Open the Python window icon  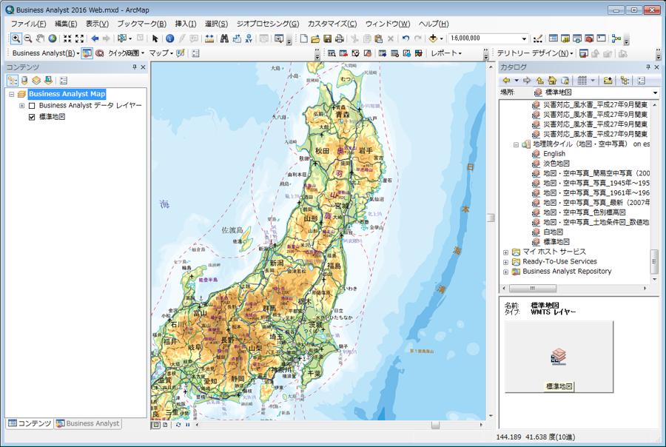[x=601, y=38]
